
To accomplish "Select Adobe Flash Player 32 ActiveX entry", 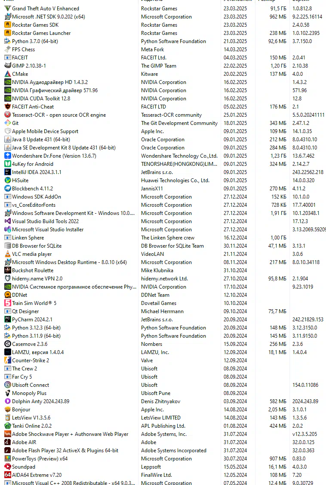I will click(65, 451).
